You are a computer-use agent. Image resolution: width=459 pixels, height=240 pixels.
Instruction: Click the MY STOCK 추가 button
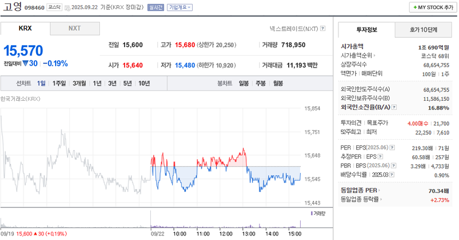[433, 7]
